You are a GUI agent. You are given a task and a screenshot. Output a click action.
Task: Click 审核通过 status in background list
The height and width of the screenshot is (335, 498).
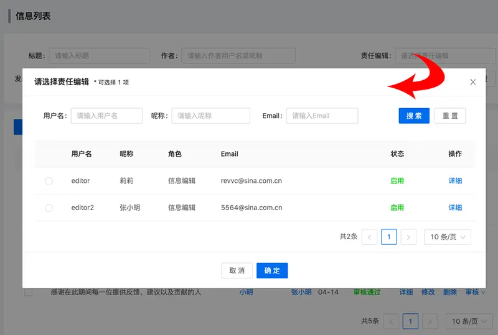pyautogui.click(x=367, y=292)
